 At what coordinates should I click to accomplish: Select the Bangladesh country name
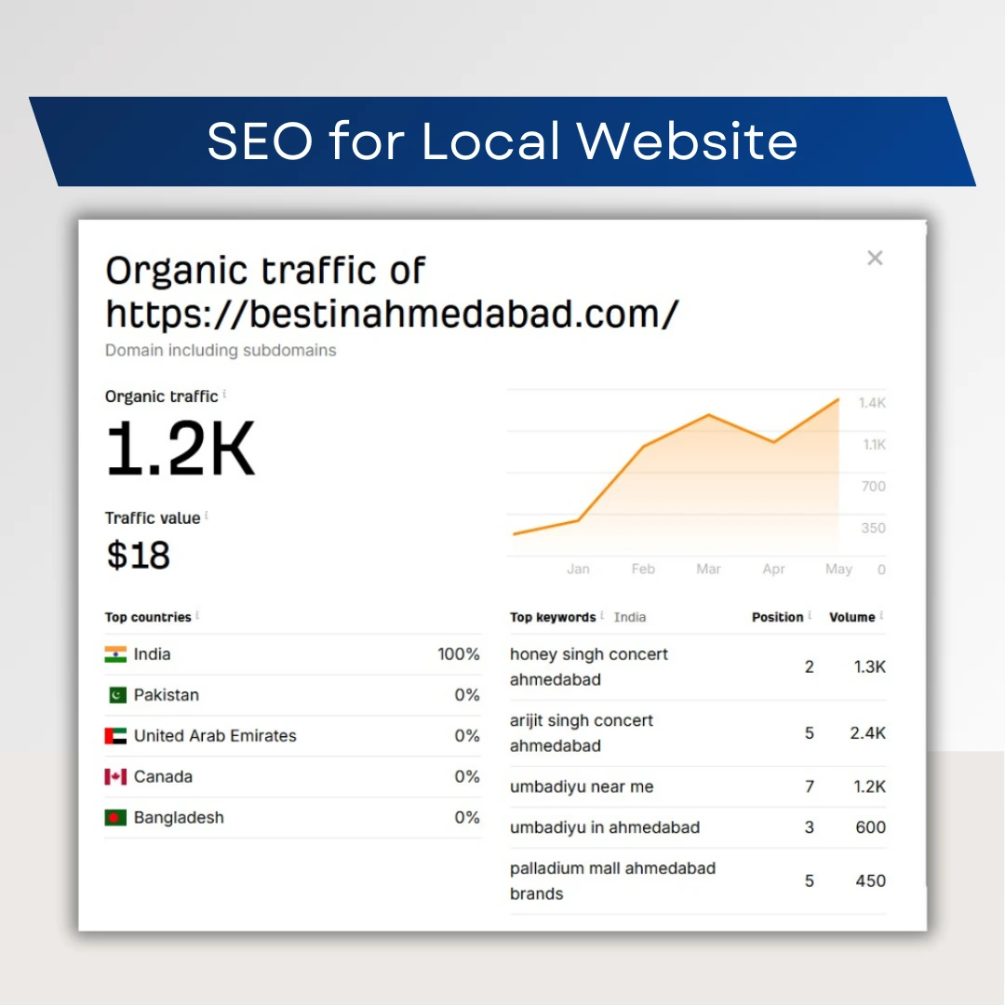[179, 818]
